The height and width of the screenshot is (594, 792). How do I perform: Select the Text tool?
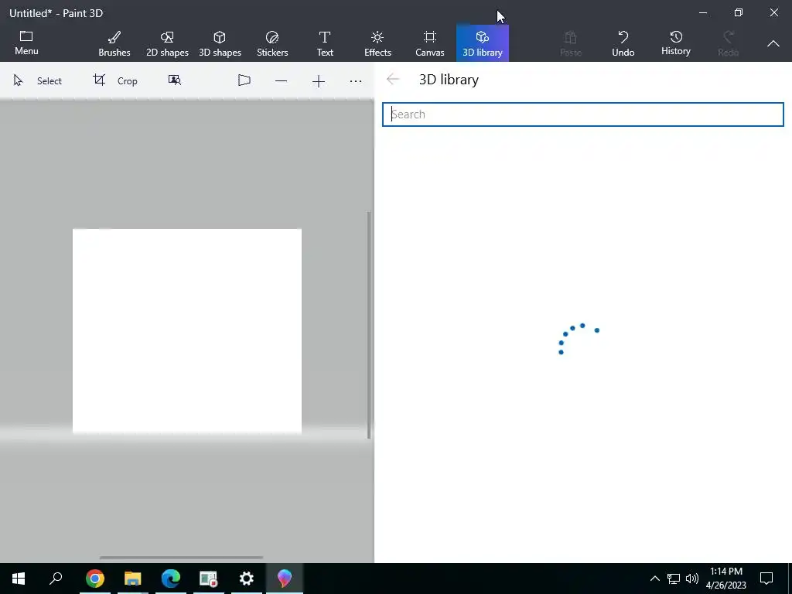tap(325, 44)
